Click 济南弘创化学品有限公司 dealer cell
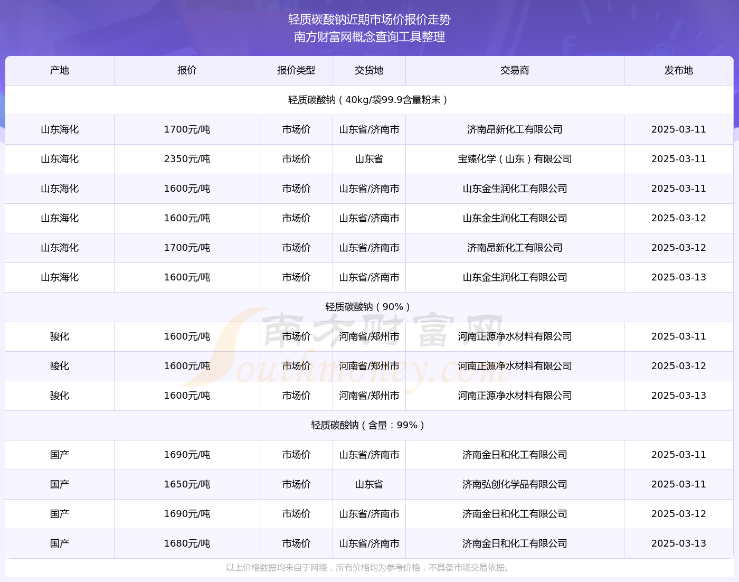This screenshot has height=582, width=739. pyautogui.click(x=515, y=484)
